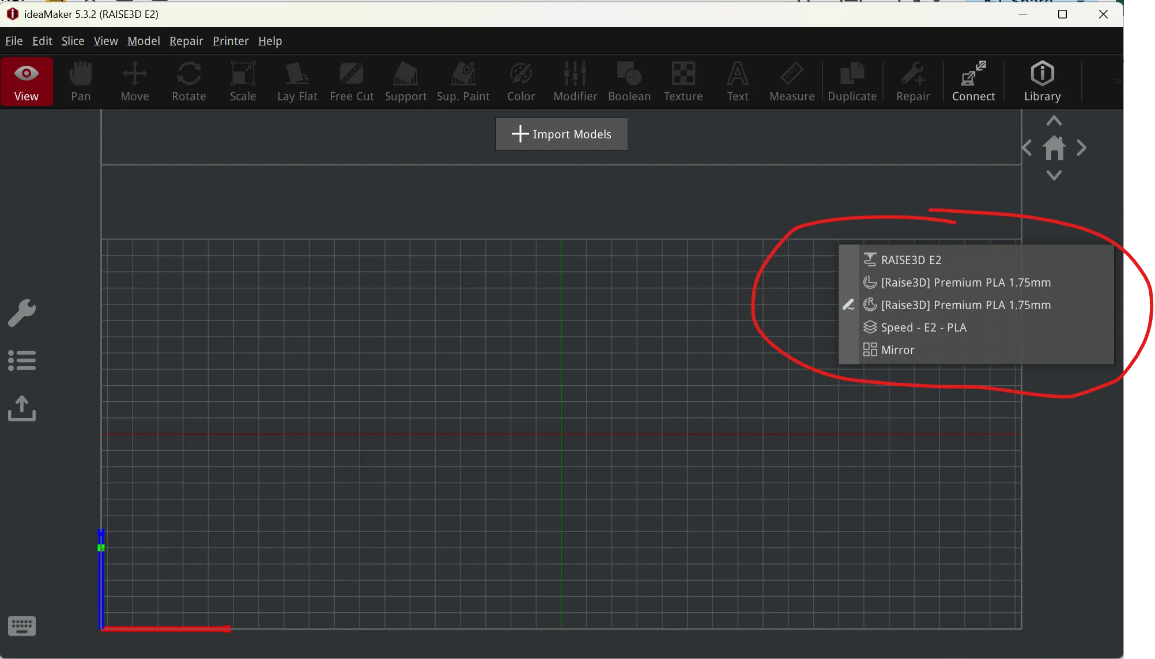Click the Duplicate tool
Image resolution: width=1155 pixels, height=659 pixels.
point(852,81)
